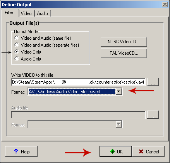The image size is (170, 163).
Task: Select the AVI Windows Audio Video Interleaved combo box
Action: [75, 91]
